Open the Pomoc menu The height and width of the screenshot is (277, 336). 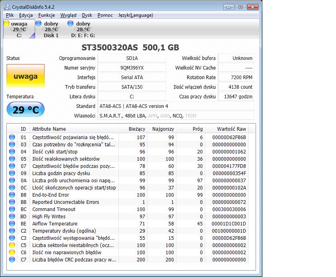pyautogui.click(x=105, y=15)
